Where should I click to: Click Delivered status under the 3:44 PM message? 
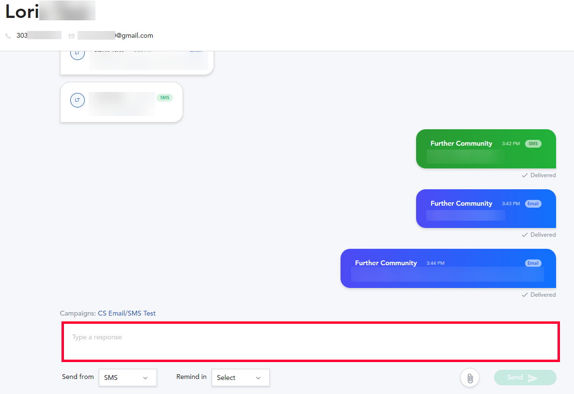tap(539, 295)
